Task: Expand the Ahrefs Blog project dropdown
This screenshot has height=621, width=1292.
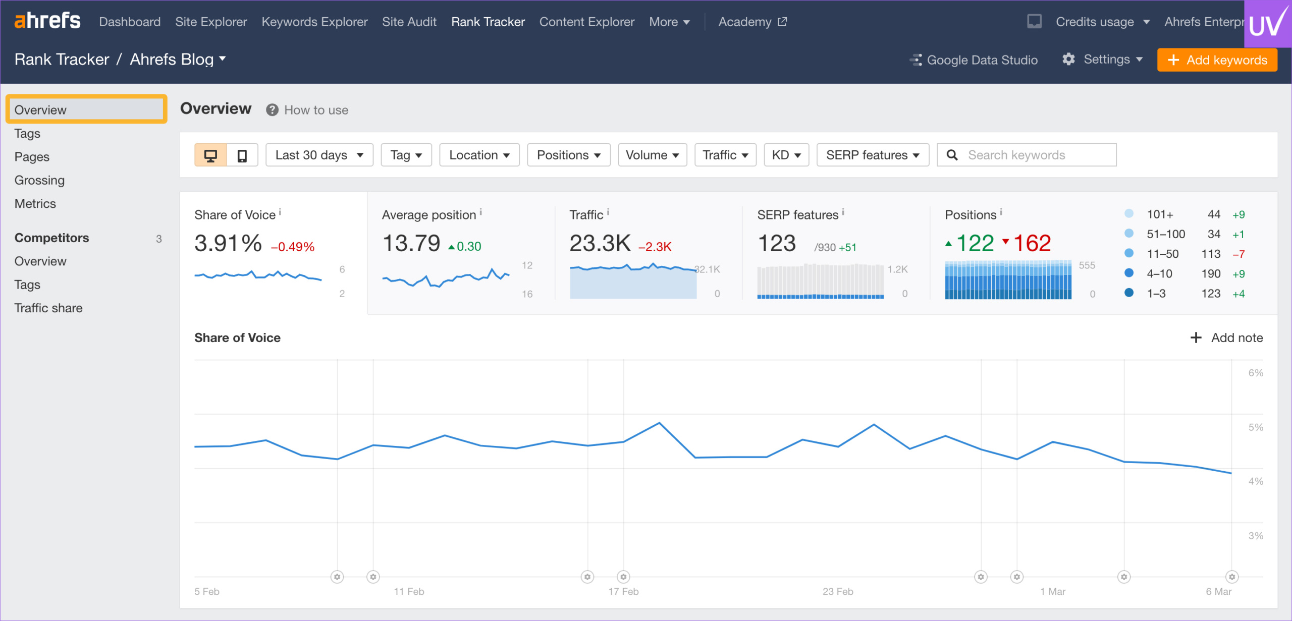Action: point(178,60)
